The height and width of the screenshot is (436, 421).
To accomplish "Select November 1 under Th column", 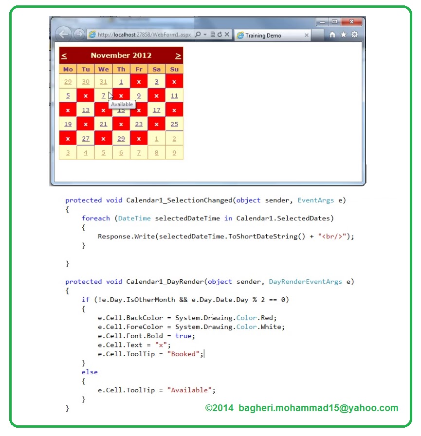I will click(x=121, y=81).
